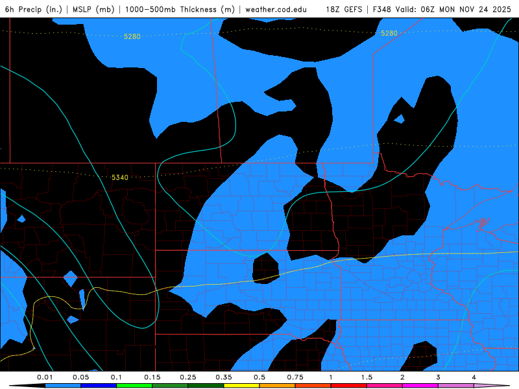Click the orange 0.5–0.75 legend swatch
The height and width of the screenshot is (389, 519).
278,386
